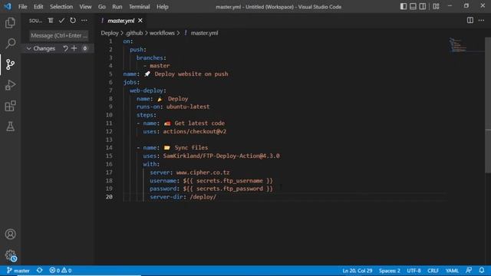The height and width of the screenshot is (276, 491).
Task: Change language mode YAML in status bar
Action: click(x=452, y=271)
